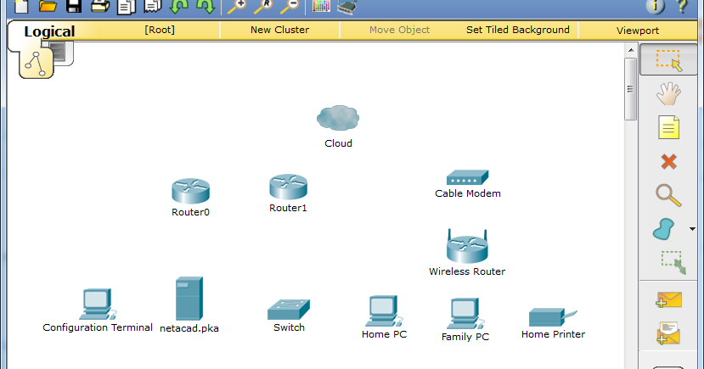
Task: Open the network information icon
Action: pyautogui.click(x=655, y=6)
